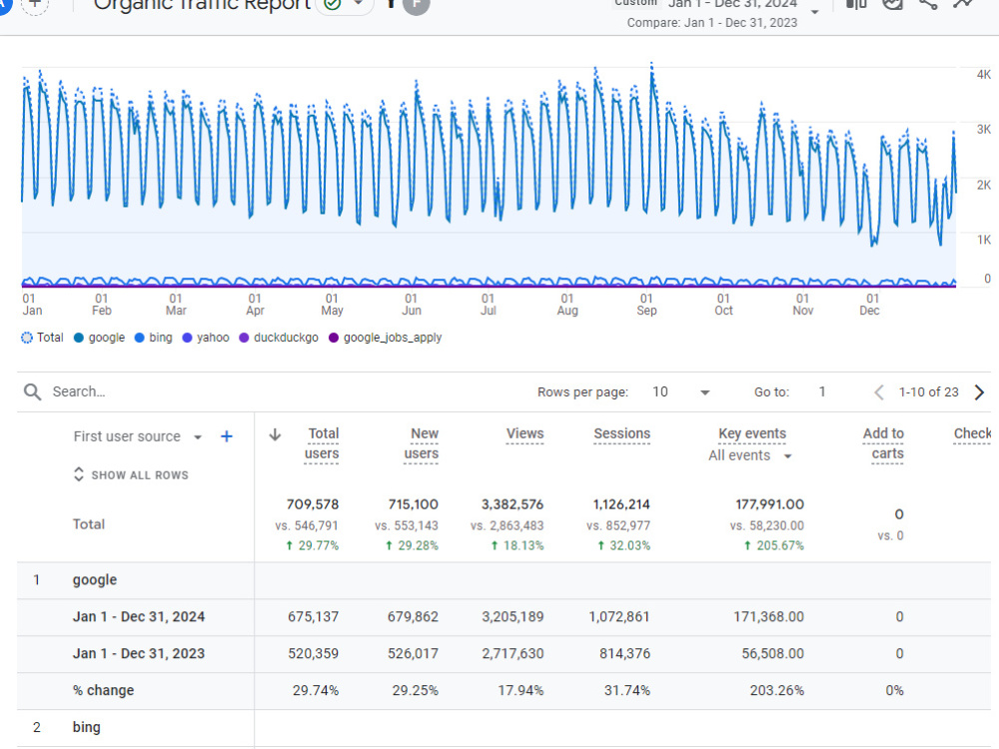999x749 pixels.
Task: Click the share report icon at top right
Action: (x=928, y=4)
